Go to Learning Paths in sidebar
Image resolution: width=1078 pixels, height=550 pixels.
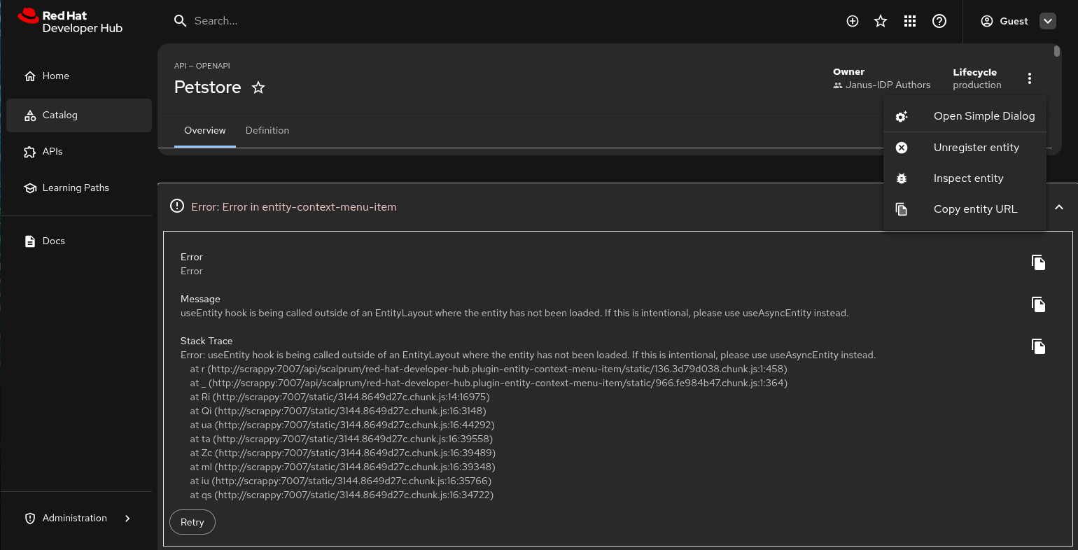click(76, 188)
